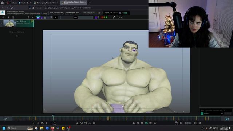Open the Windows Start menu
Image resolution: width=233 pixels, height=131 pixels.
[x=4, y=128]
